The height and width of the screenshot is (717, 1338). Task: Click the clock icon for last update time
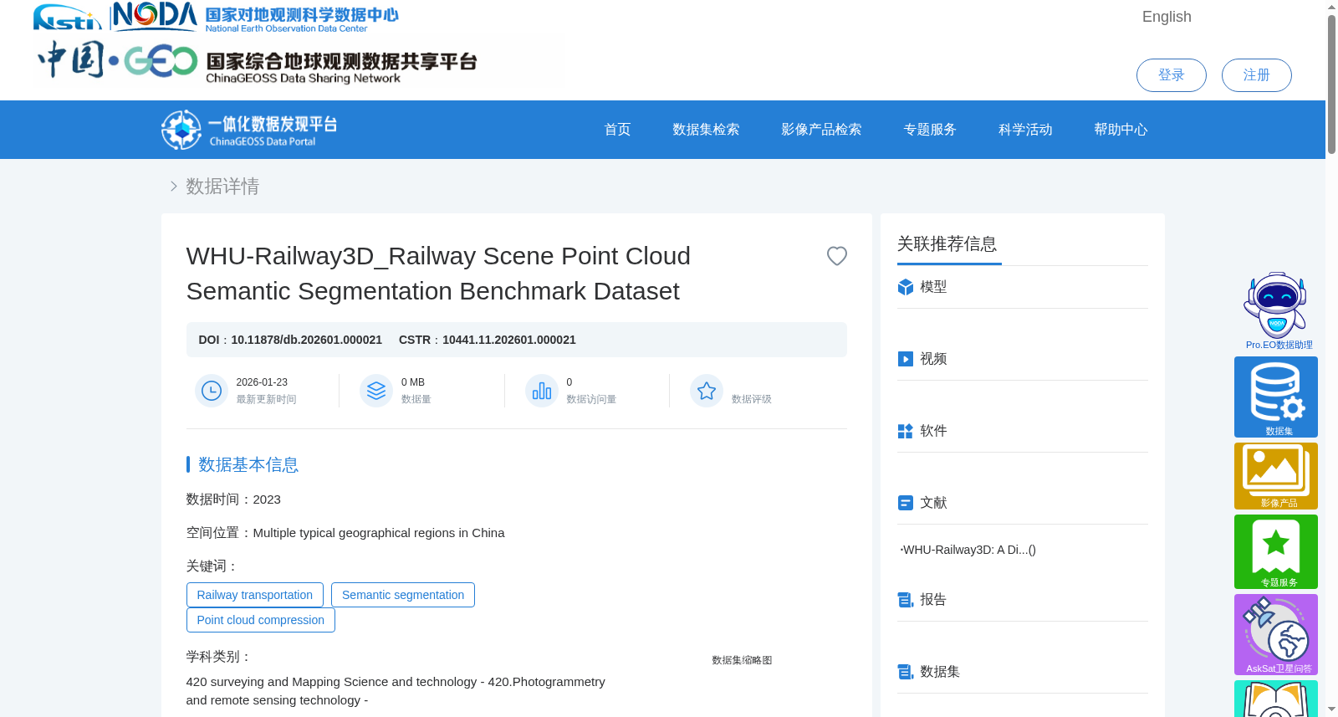tap(212, 391)
